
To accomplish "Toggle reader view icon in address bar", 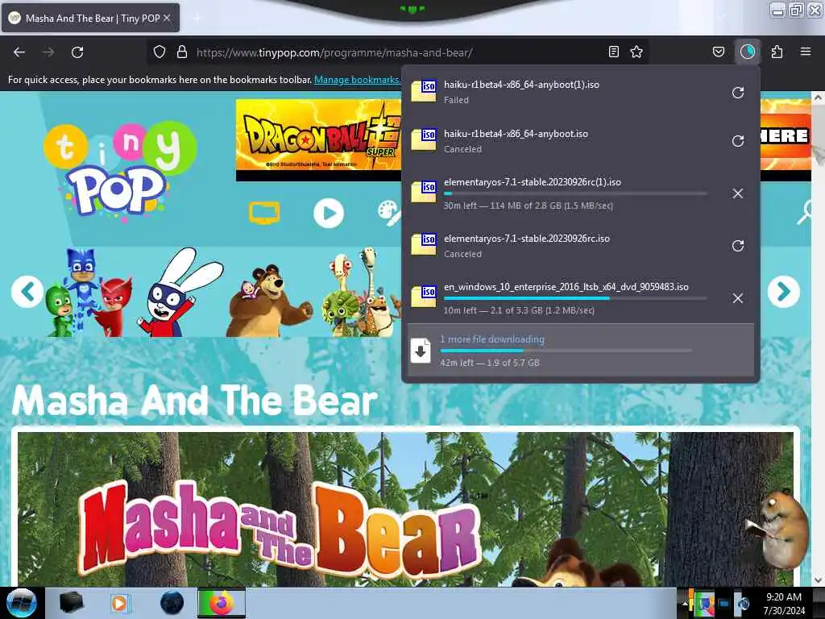I will [x=613, y=52].
